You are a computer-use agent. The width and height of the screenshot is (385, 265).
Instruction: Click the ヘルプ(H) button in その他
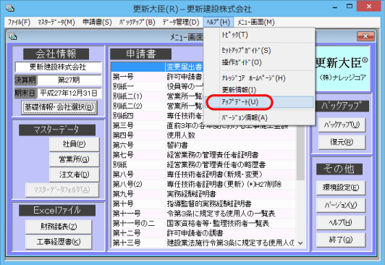tap(341, 223)
